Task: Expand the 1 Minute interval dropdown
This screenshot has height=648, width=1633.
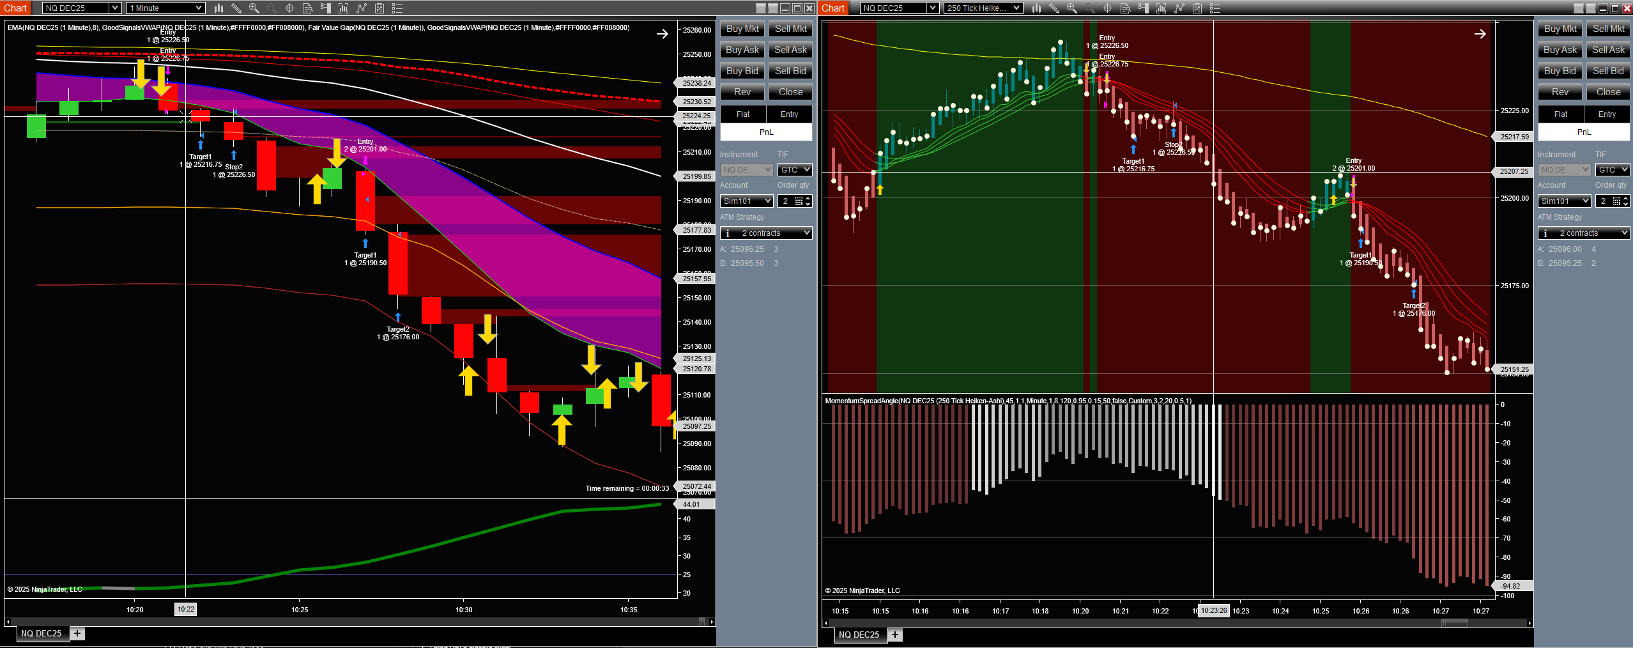Action: tap(199, 8)
